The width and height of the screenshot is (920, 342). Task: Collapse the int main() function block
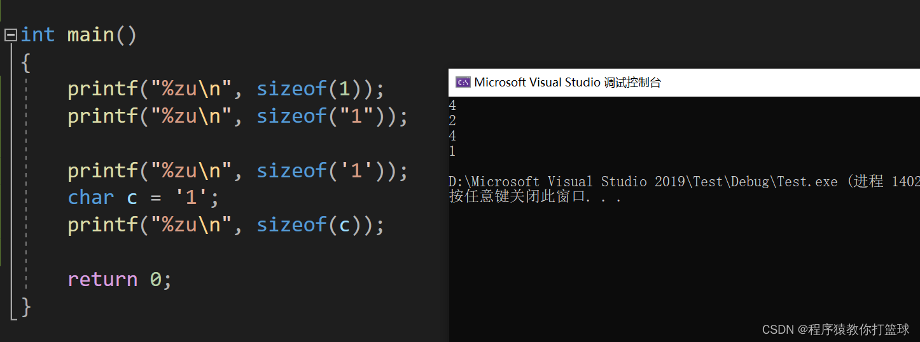click(x=10, y=35)
